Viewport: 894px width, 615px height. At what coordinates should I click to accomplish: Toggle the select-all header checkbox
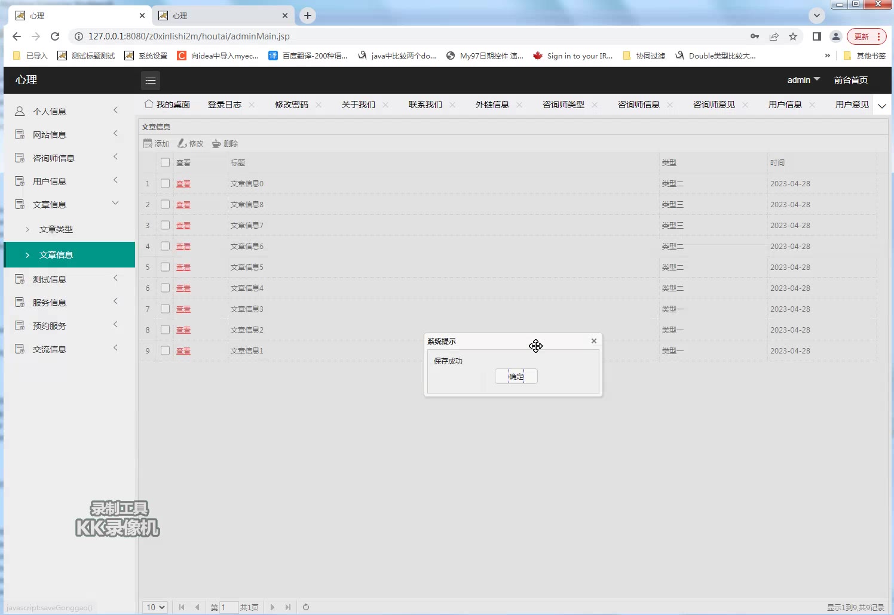[x=165, y=162]
